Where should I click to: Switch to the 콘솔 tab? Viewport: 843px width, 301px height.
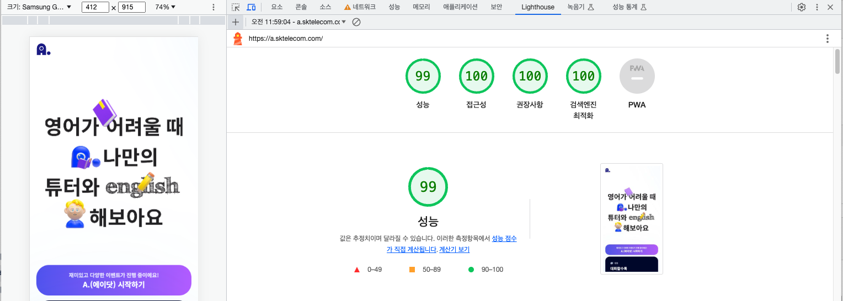[301, 7]
